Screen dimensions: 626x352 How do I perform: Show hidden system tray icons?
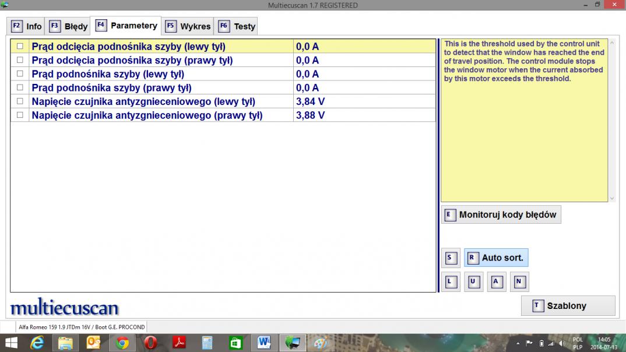tap(518, 343)
